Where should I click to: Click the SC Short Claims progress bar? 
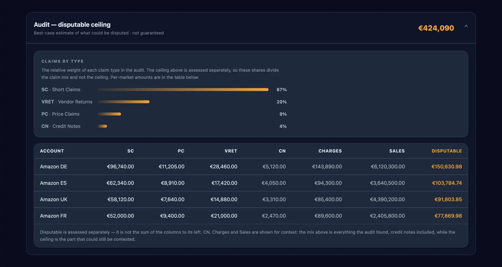coord(183,90)
